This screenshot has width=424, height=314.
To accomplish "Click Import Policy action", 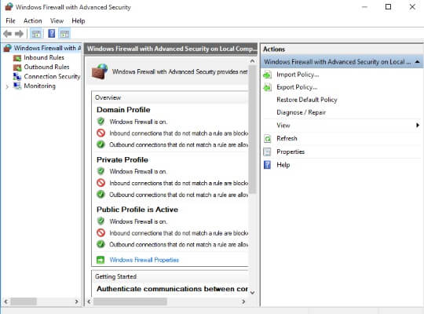I will 298,75.
